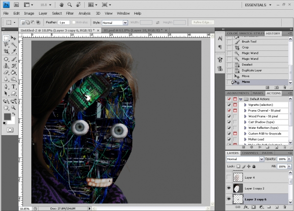The height and width of the screenshot is (211, 294).
Task: Toggle Cast Shadow (type) action checkbox
Action: coord(229,122)
